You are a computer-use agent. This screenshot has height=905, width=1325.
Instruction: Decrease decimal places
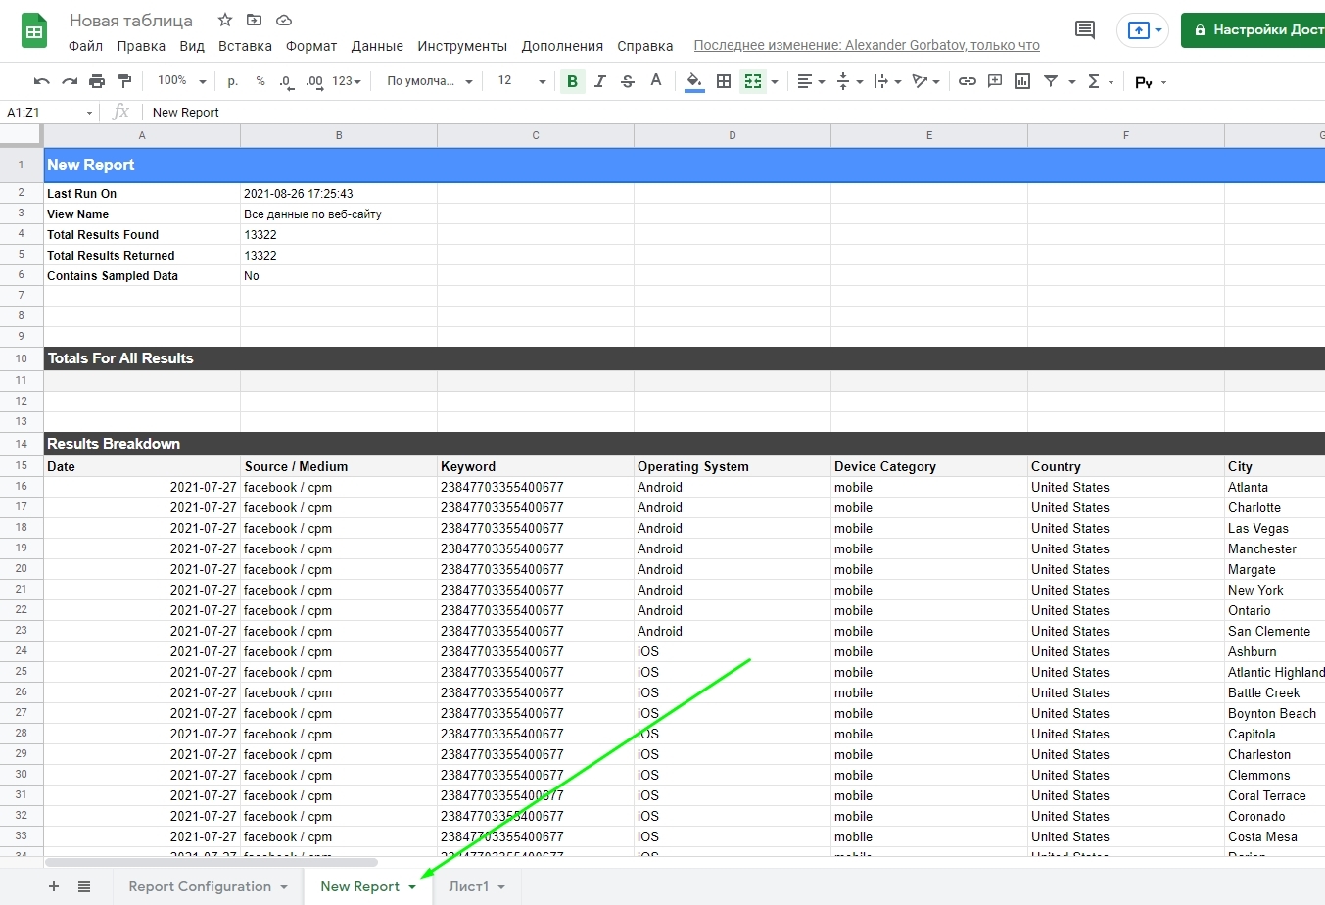click(285, 81)
